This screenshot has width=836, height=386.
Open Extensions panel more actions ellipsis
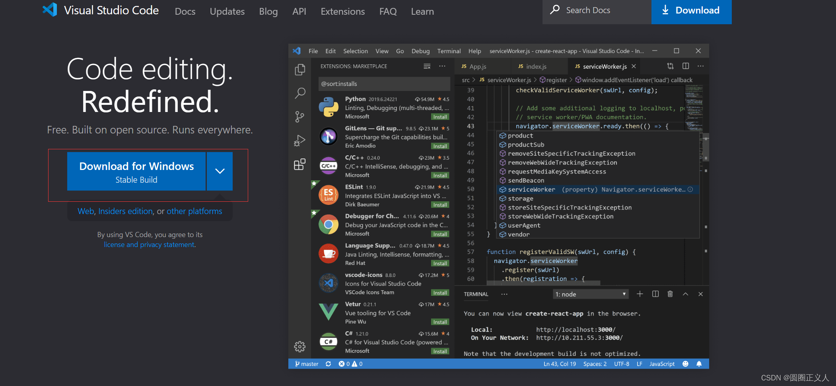442,66
